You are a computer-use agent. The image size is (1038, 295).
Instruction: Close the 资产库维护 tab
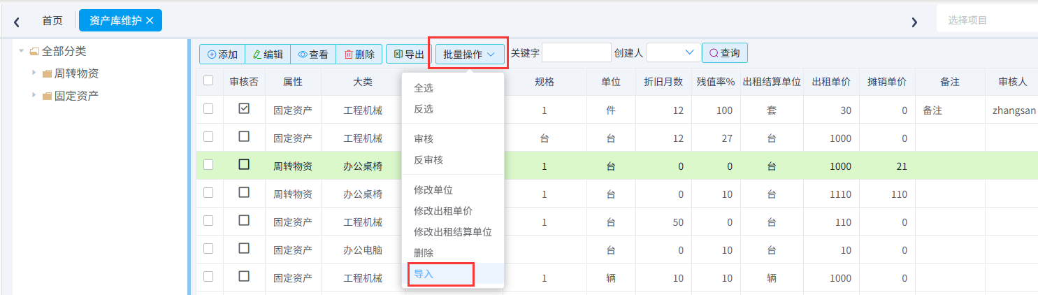coord(150,20)
